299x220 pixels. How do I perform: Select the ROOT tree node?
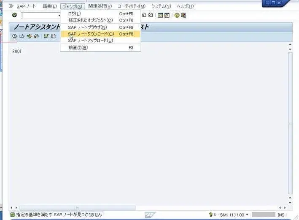pyautogui.click(x=17, y=52)
